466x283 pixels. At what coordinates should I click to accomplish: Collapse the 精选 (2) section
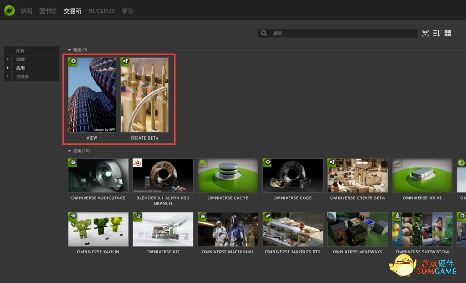[69, 50]
